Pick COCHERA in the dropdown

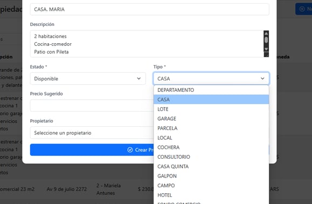pos(211,147)
